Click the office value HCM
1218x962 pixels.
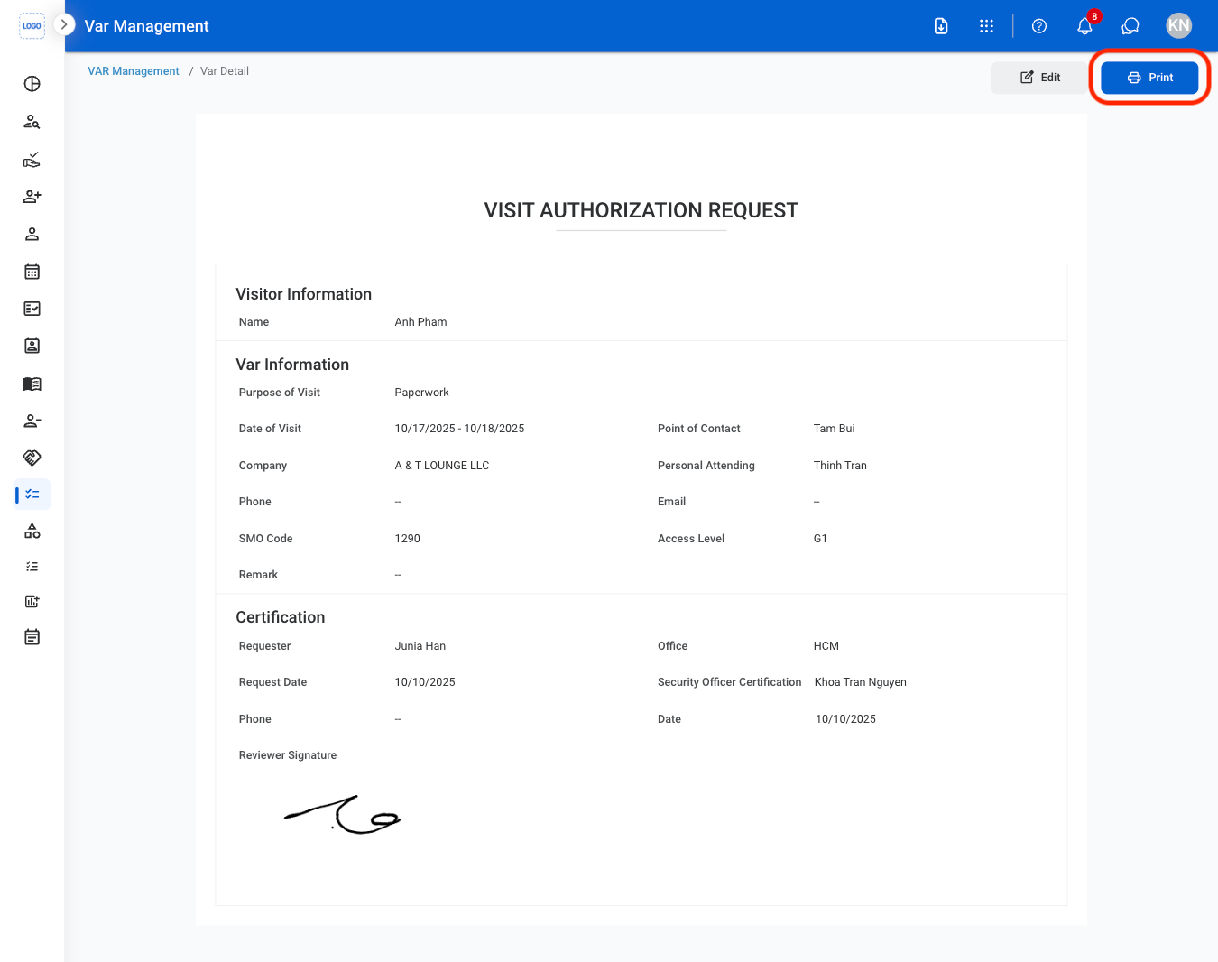(x=826, y=646)
